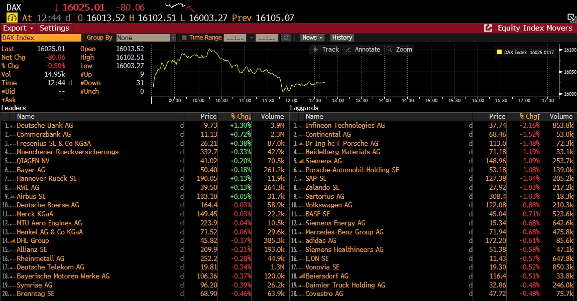Open the Annotate pencil tool
Image resolution: width=577 pixels, height=301 pixels.
click(365, 50)
